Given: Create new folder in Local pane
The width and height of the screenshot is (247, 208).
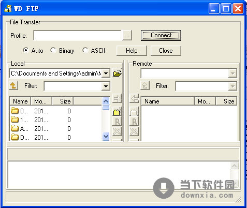Looking at the screenshot, I should (x=117, y=112).
